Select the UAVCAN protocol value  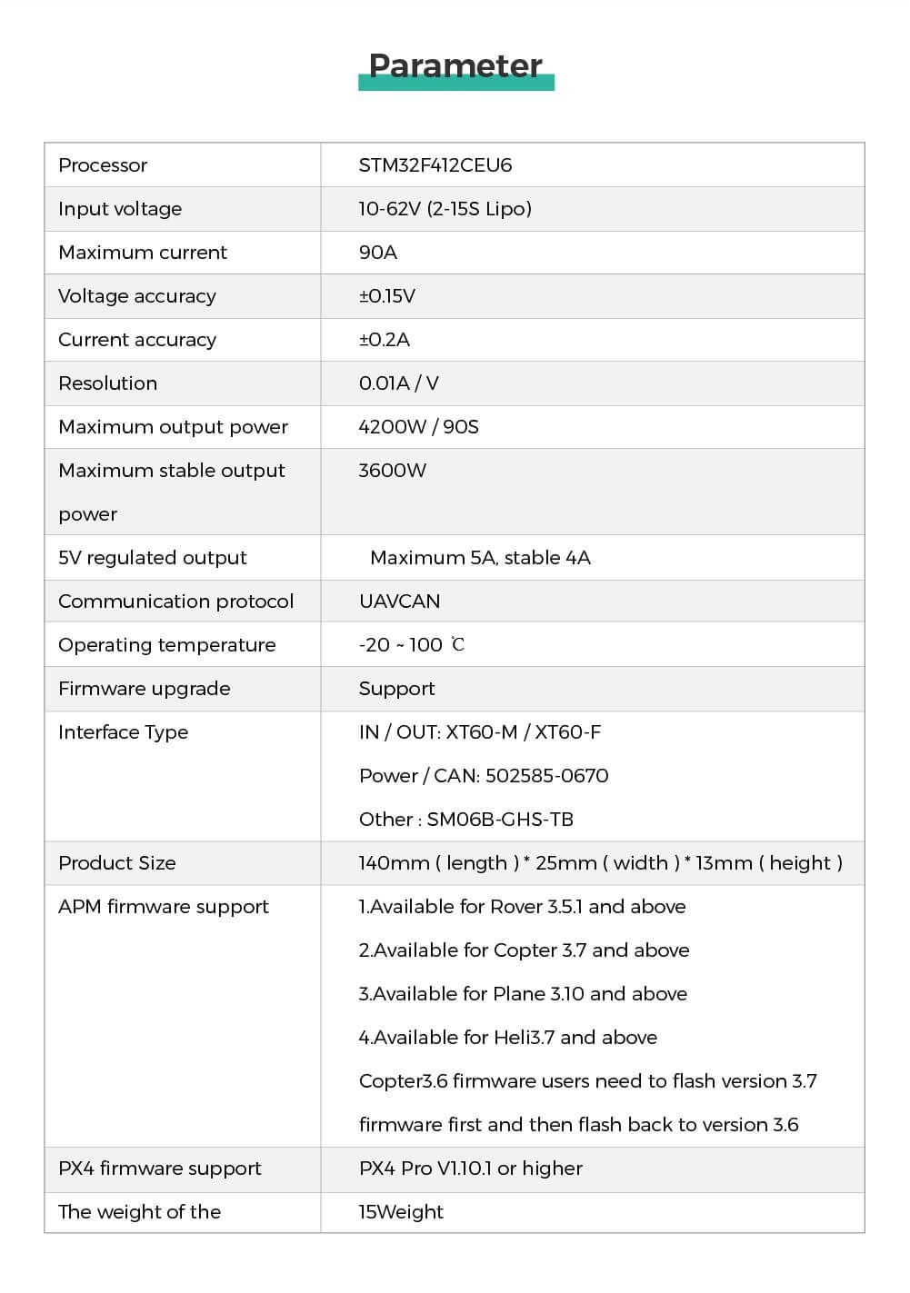[399, 602]
